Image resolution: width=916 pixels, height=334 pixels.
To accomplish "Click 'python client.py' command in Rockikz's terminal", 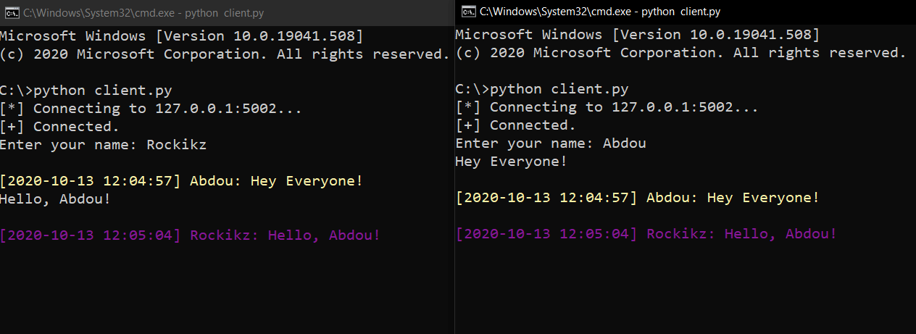I will click(x=103, y=91).
